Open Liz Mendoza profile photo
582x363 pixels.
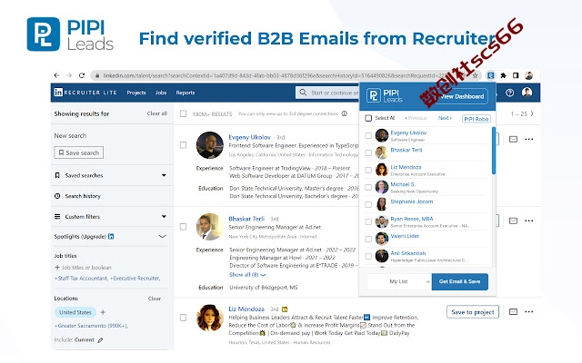(210, 318)
